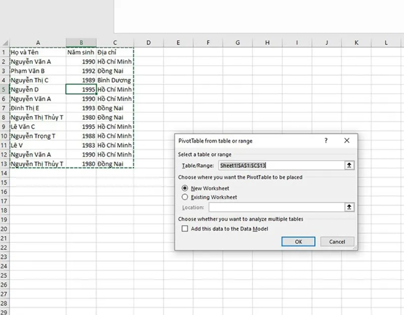Click the column D header
This screenshot has width=404, height=315.
[148, 42]
